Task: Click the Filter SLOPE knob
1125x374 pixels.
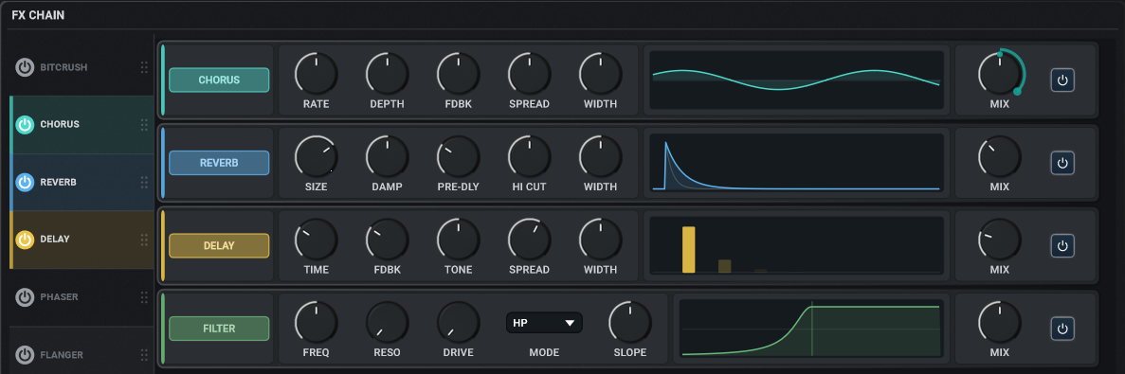Action: pyautogui.click(x=630, y=323)
